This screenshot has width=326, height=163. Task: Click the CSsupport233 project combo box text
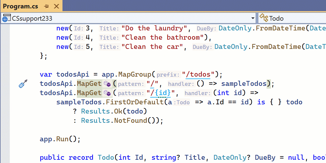[32, 18]
